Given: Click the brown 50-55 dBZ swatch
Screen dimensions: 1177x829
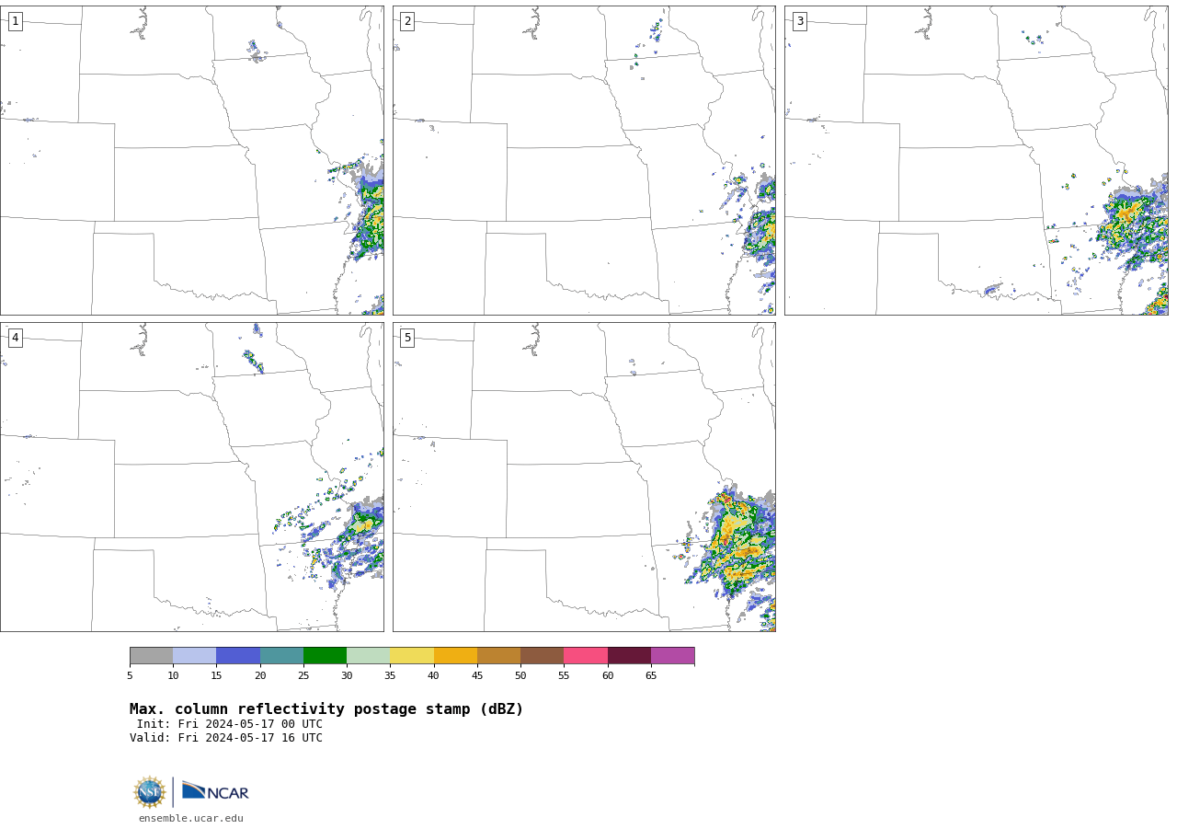Looking at the screenshot, I should [x=542, y=655].
